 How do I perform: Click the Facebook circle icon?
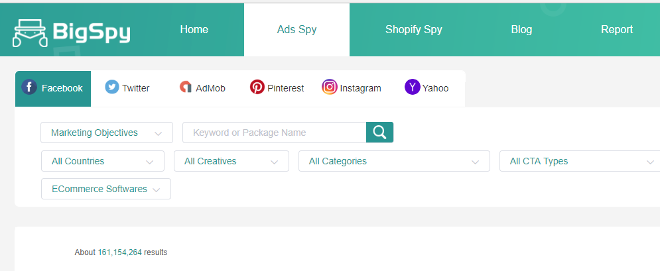29,87
